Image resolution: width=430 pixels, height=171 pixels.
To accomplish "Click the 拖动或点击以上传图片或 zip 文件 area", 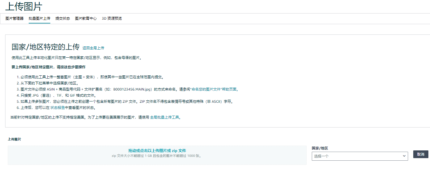I will pyautogui.click(x=157, y=155).
